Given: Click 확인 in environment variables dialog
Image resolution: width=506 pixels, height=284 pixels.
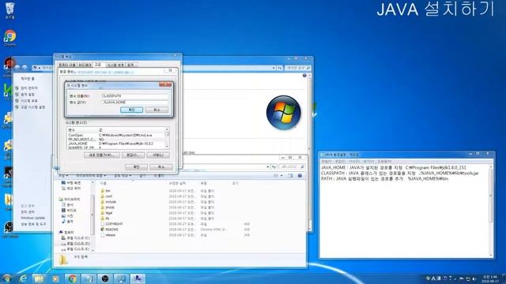Looking at the screenshot, I should tap(136, 166).
